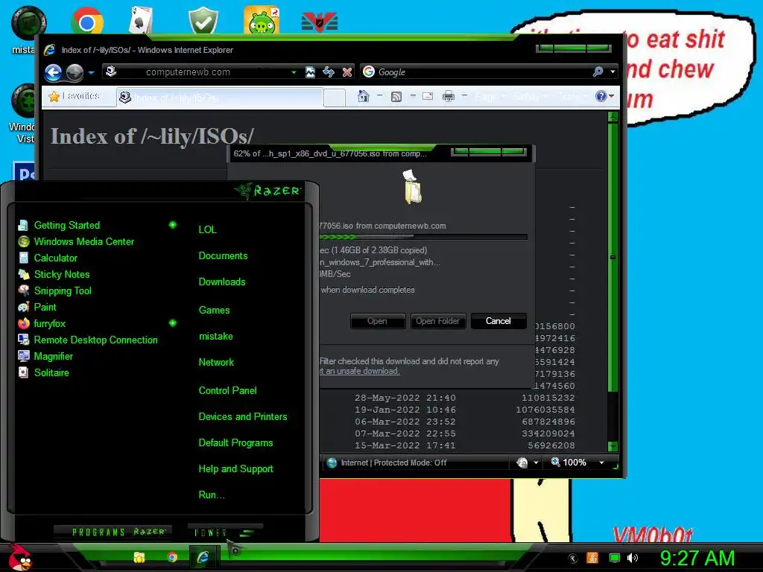Launch Solitaire from the start menu

point(51,372)
